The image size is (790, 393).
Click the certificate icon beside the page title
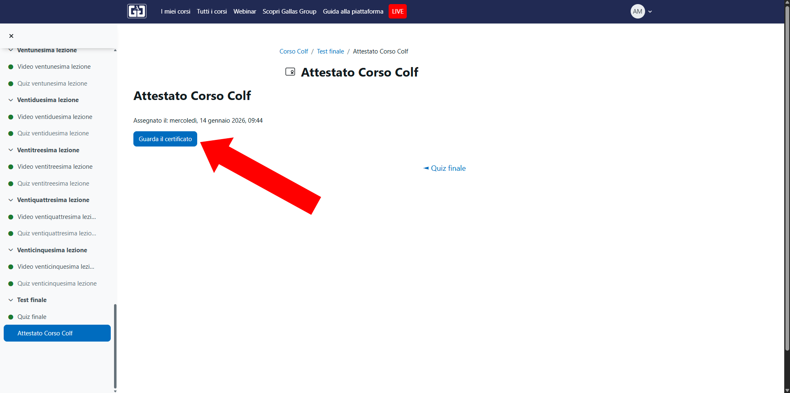click(x=290, y=72)
